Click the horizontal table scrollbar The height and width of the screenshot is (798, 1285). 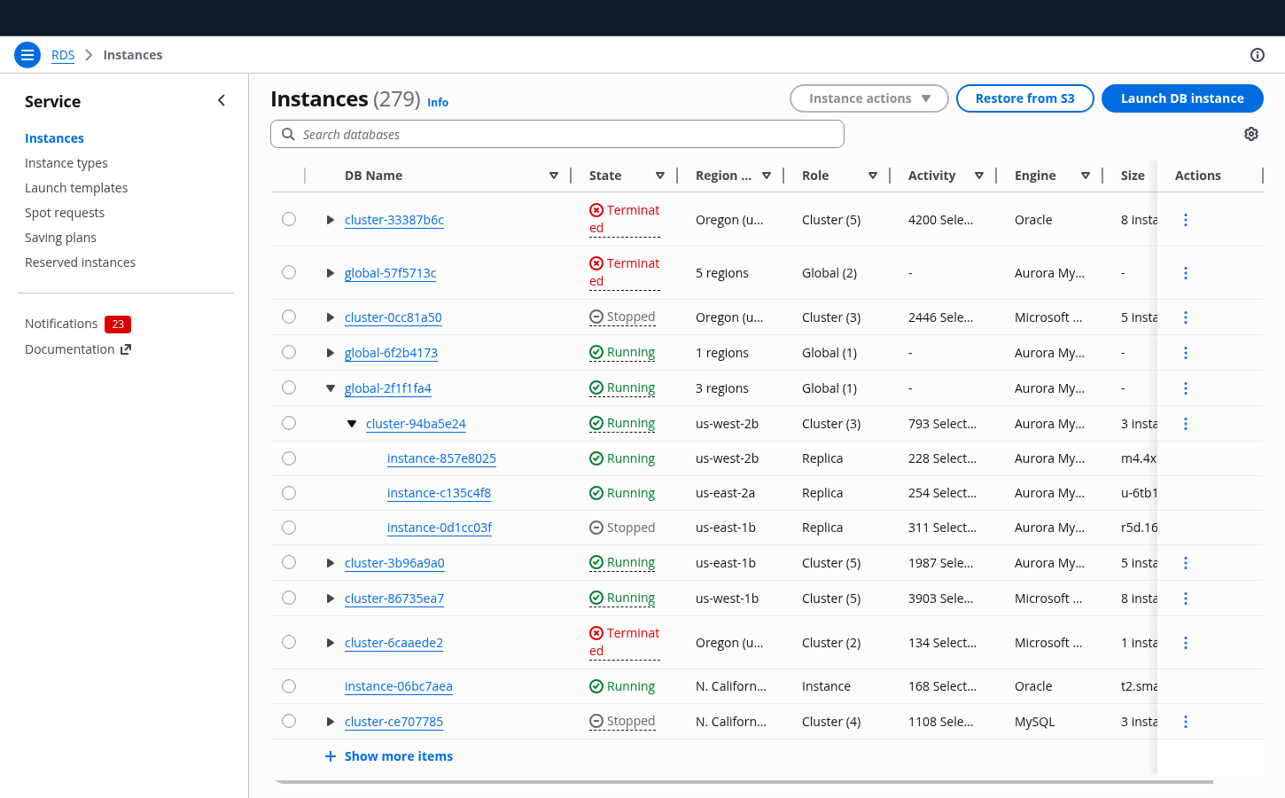coord(744,782)
